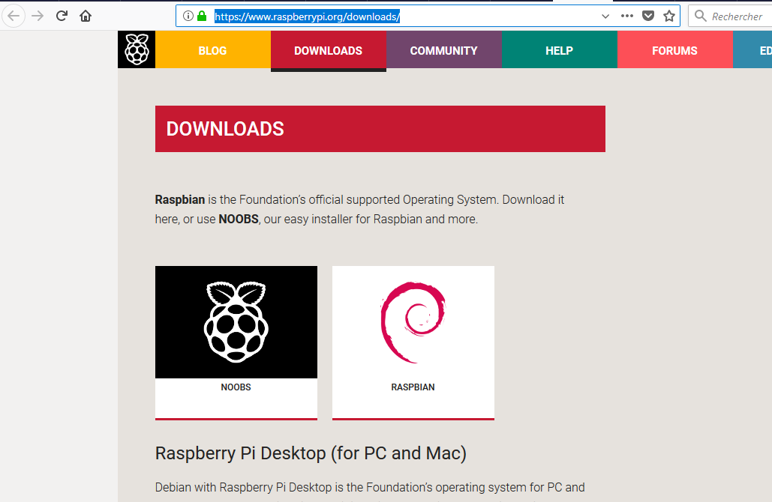Open the NOOBS download link label
This screenshot has width=772, height=502.
pyautogui.click(x=236, y=387)
